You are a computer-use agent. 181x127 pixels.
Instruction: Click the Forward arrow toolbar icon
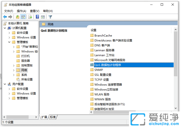(x=10, y=17)
